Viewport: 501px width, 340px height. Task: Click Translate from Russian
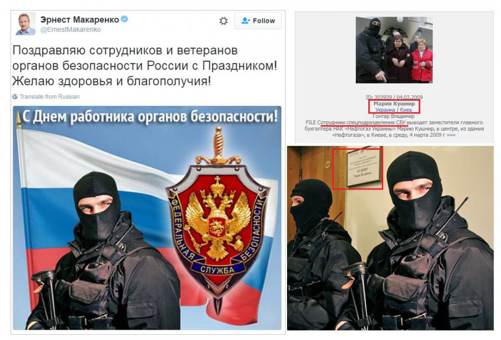pyautogui.click(x=50, y=97)
